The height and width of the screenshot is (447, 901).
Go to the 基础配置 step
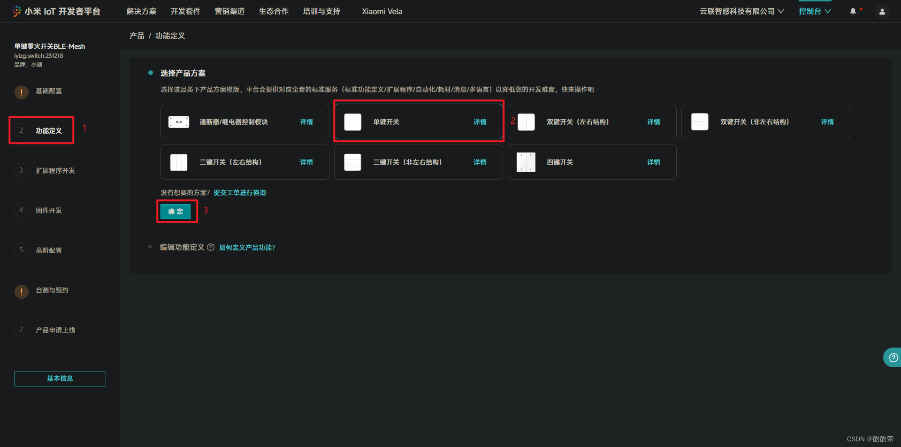[49, 91]
